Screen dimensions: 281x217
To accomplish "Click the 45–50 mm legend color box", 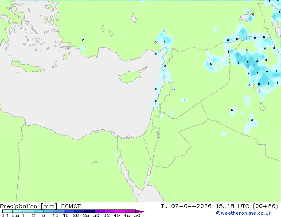I will tap(130, 211).
